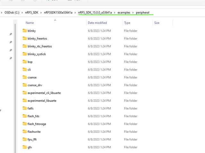The width and height of the screenshot is (205, 153).
Task: Sort by Date modified column header
Action: point(97,23)
